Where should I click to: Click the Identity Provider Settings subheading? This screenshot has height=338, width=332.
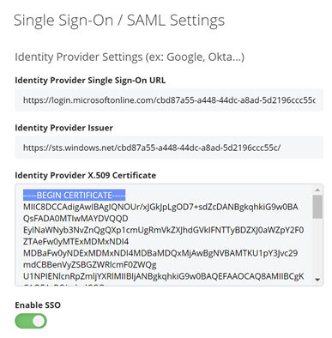[130, 57]
